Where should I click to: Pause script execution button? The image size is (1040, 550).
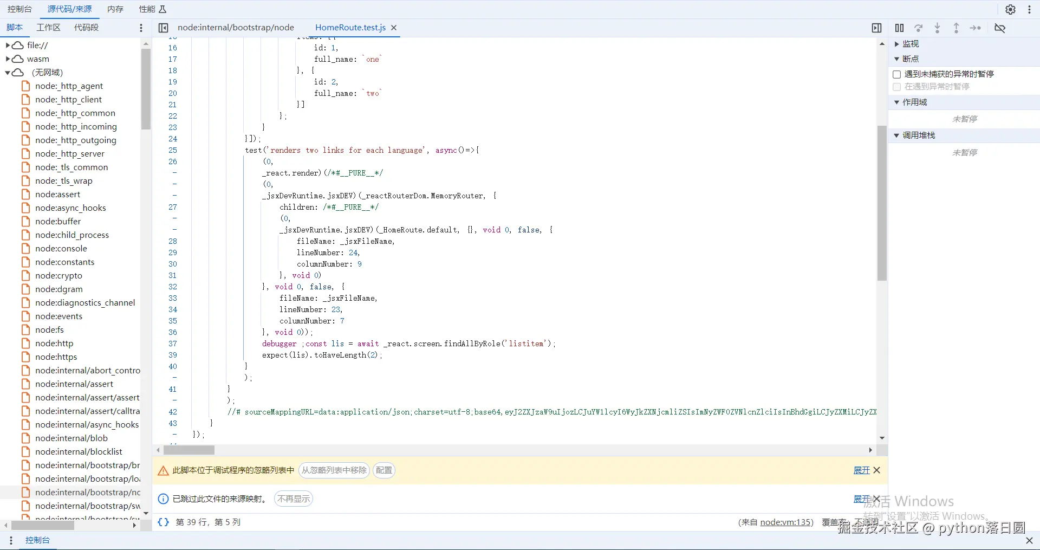899,28
